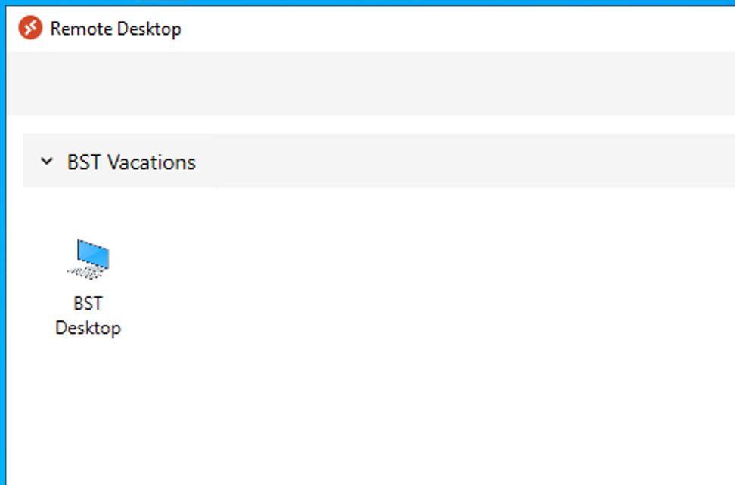Click the word "BST" in the group header
The width and height of the screenshot is (735, 485).
[x=84, y=162]
